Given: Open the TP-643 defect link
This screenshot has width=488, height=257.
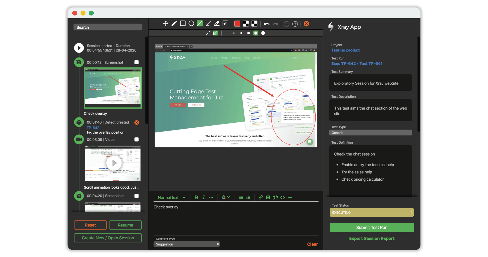Looking at the screenshot, I should (x=93, y=128).
